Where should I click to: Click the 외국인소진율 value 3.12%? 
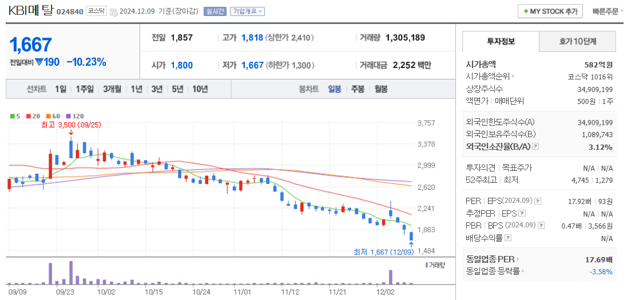601,147
